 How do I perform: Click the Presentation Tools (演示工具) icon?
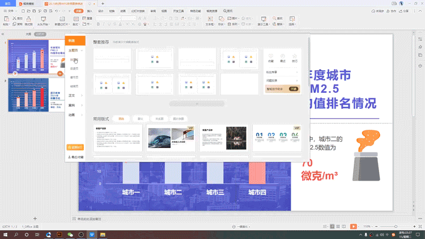tap(263, 19)
